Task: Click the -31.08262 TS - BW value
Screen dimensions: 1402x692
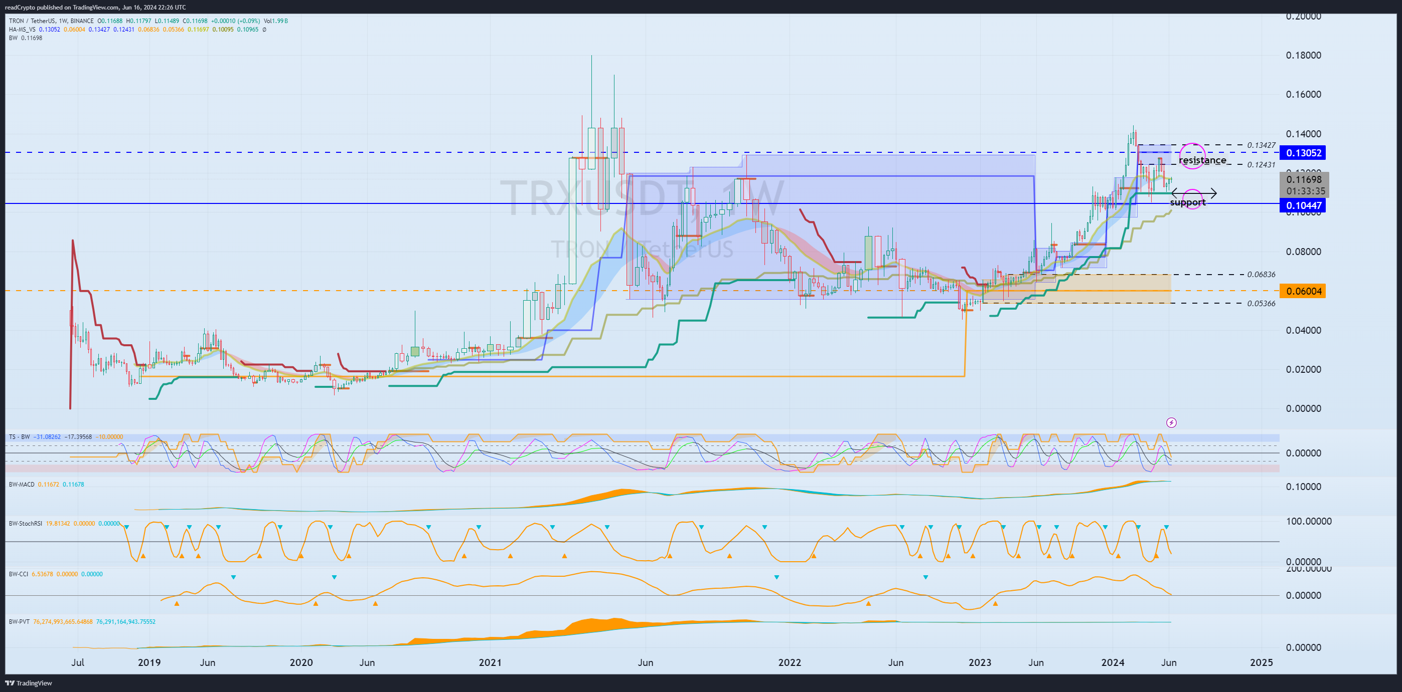Action: (x=47, y=437)
